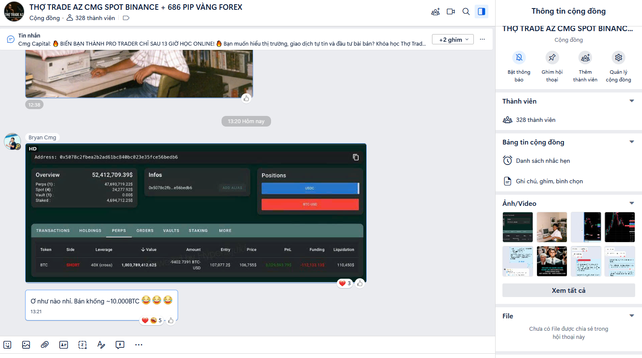Attach a file with paperclip icon
Image resolution: width=642 pixels, height=358 pixels.
point(45,345)
